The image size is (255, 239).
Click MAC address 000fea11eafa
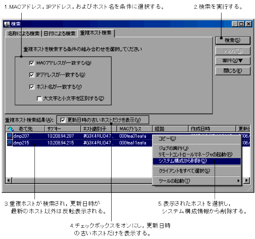(132, 143)
